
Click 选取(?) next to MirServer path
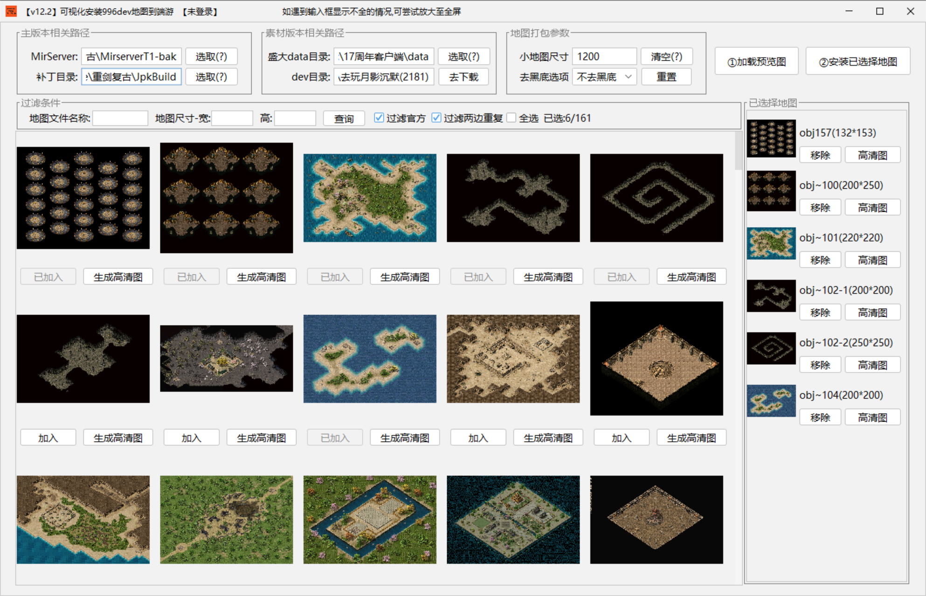coord(211,56)
